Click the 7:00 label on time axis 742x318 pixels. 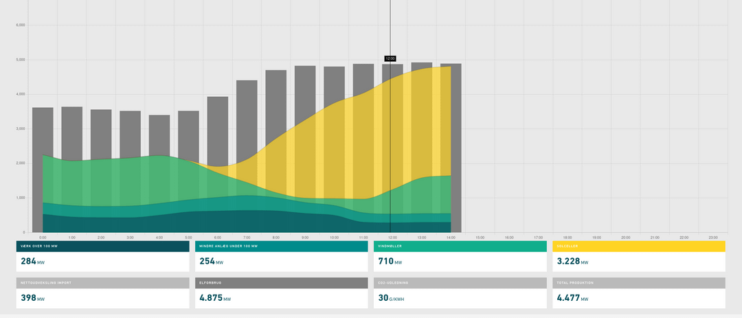click(247, 238)
